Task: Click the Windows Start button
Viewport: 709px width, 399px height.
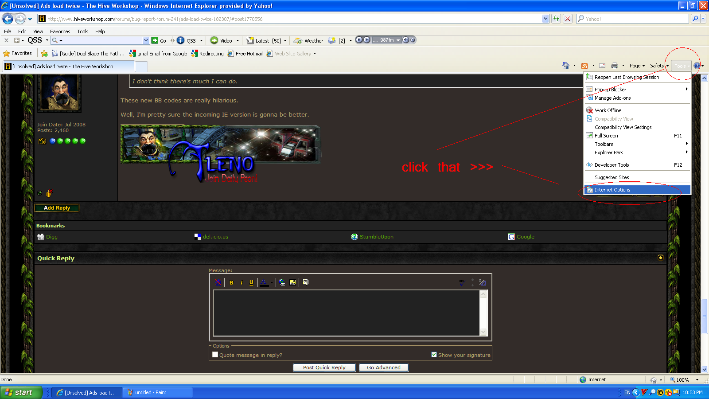Action: pyautogui.click(x=21, y=392)
